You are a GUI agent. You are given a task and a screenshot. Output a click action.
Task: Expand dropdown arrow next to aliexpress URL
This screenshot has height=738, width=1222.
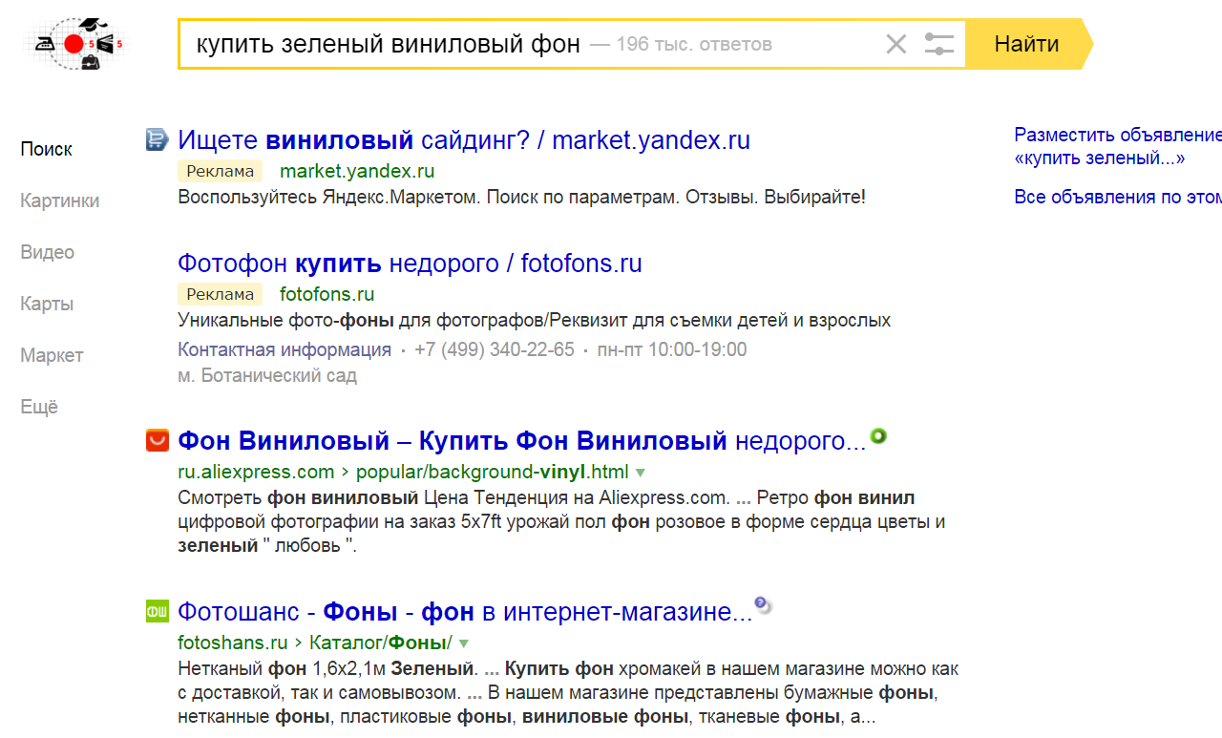pos(640,473)
